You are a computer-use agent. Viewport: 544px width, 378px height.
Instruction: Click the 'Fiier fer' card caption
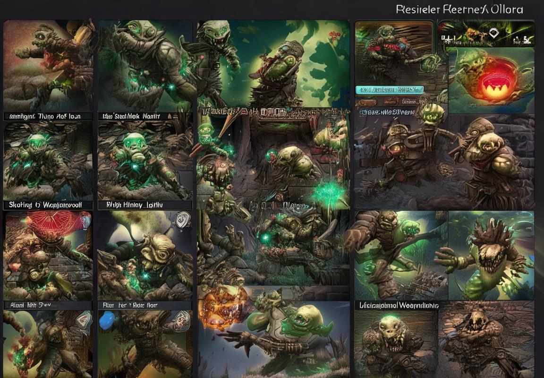pos(130,305)
